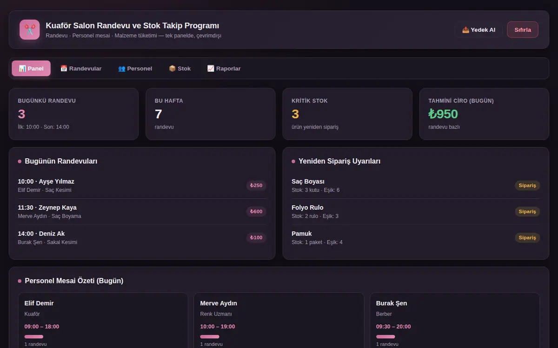Screen dimensions: 558x348
Task: Open the Kritik Stok stat card
Action: (x=347, y=114)
